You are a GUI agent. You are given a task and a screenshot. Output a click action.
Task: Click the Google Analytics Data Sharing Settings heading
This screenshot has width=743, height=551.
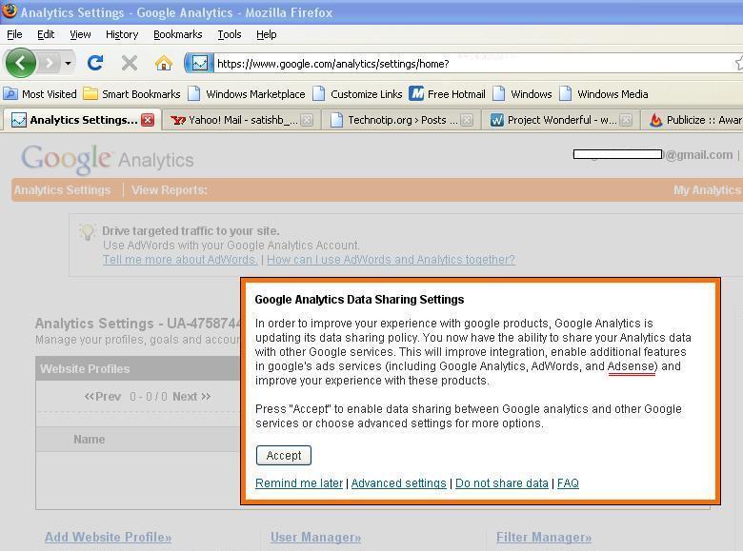tap(359, 300)
